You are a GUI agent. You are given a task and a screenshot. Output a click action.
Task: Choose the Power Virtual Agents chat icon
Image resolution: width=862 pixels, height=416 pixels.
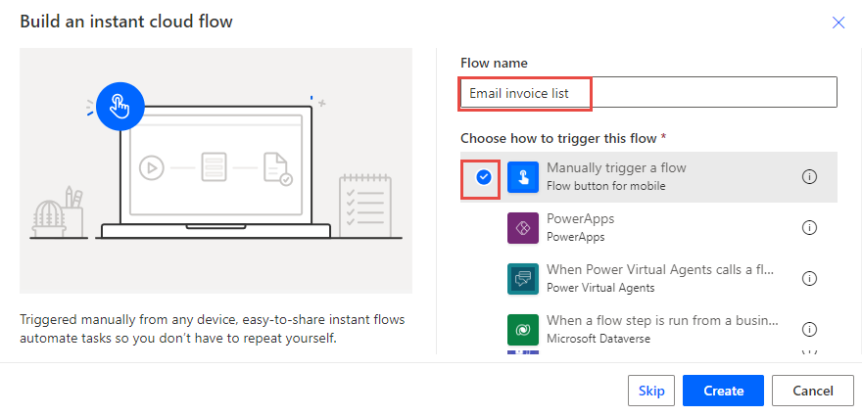pos(523,279)
